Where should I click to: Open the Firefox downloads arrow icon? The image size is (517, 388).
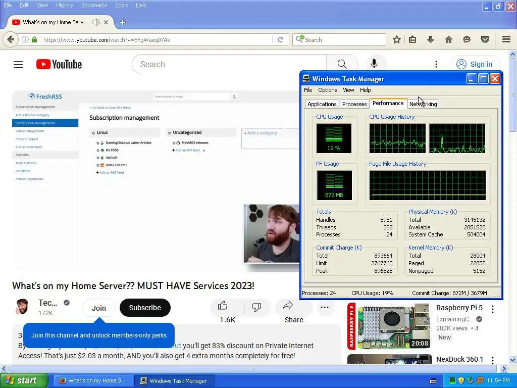(430, 39)
